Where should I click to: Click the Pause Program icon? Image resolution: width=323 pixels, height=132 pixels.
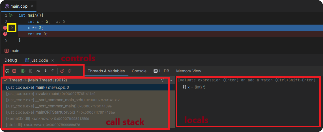click(x=31, y=71)
